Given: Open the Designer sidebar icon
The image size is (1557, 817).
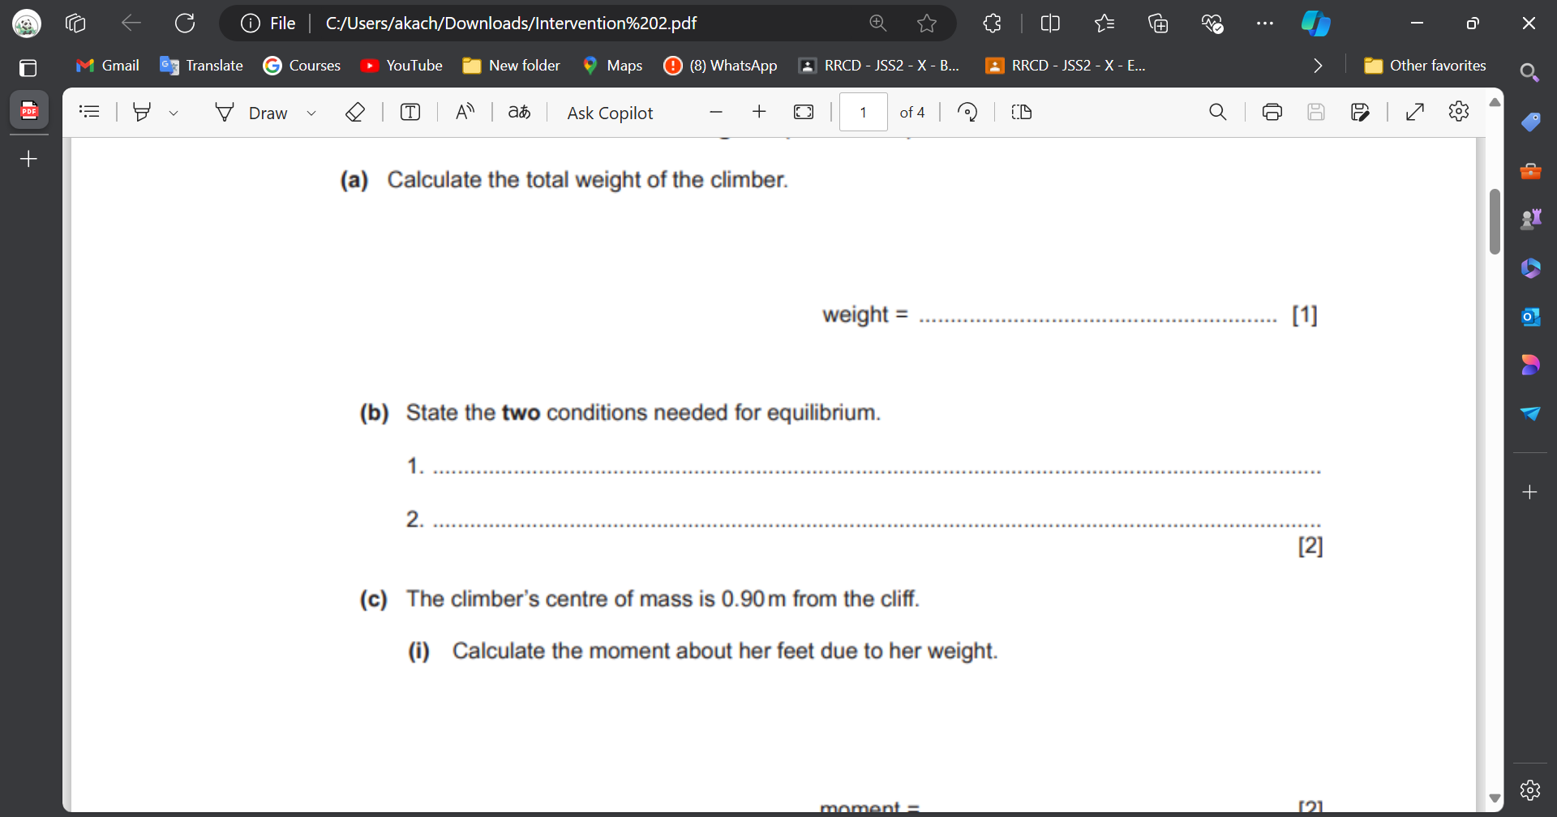Looking at the screenshot, I should point(1530,366).
